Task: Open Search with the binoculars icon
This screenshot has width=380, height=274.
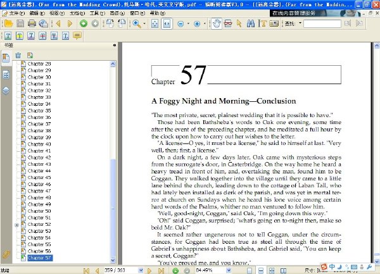Action: tap(251, 23)
